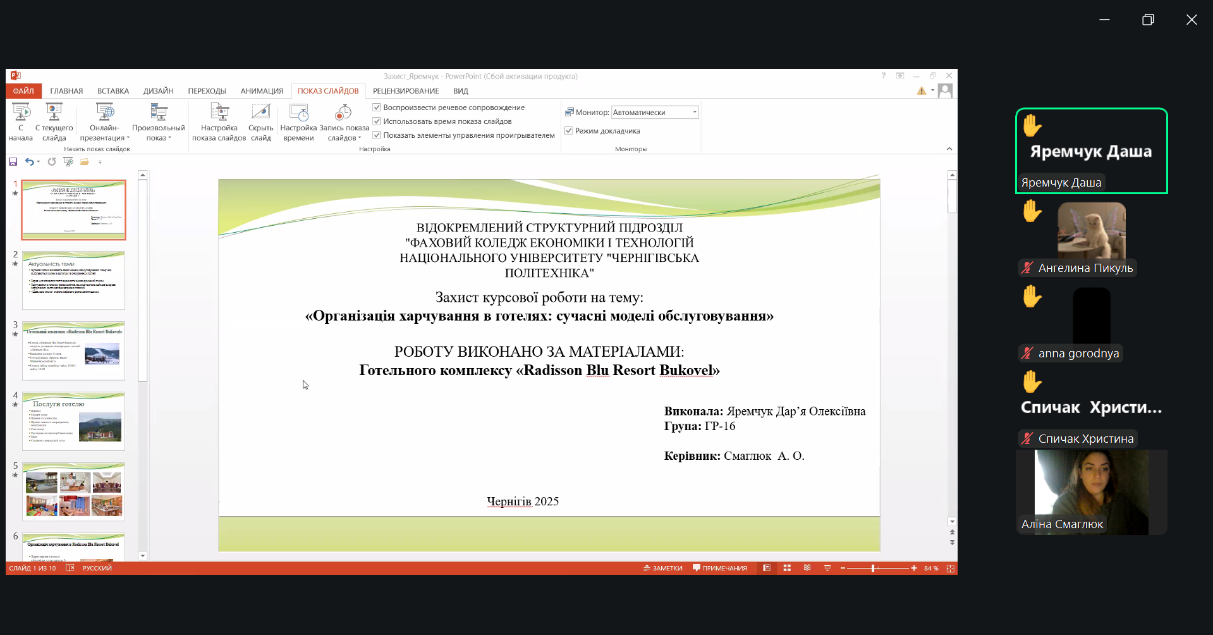Switch to slide sorter view icon
The width and height of the screenshot is (1213, 635).
click(x=787, y=568)
